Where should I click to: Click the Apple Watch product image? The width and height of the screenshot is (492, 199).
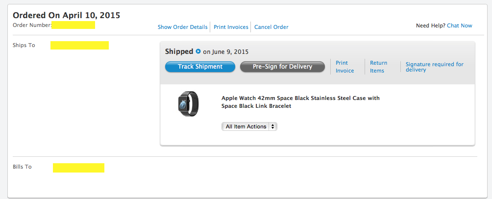188,104
